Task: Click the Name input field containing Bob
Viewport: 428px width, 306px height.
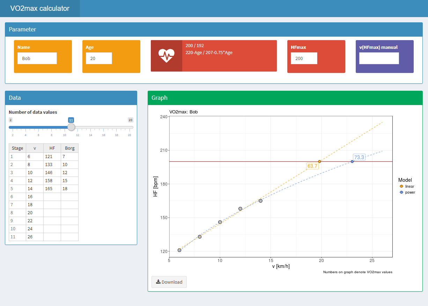Action: click(x=37, y=58)
